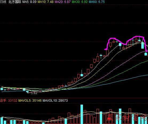This screenshot has height=124, width=148.
Task: Click the MA10: 7.48 indicator label
Action: 46,2
